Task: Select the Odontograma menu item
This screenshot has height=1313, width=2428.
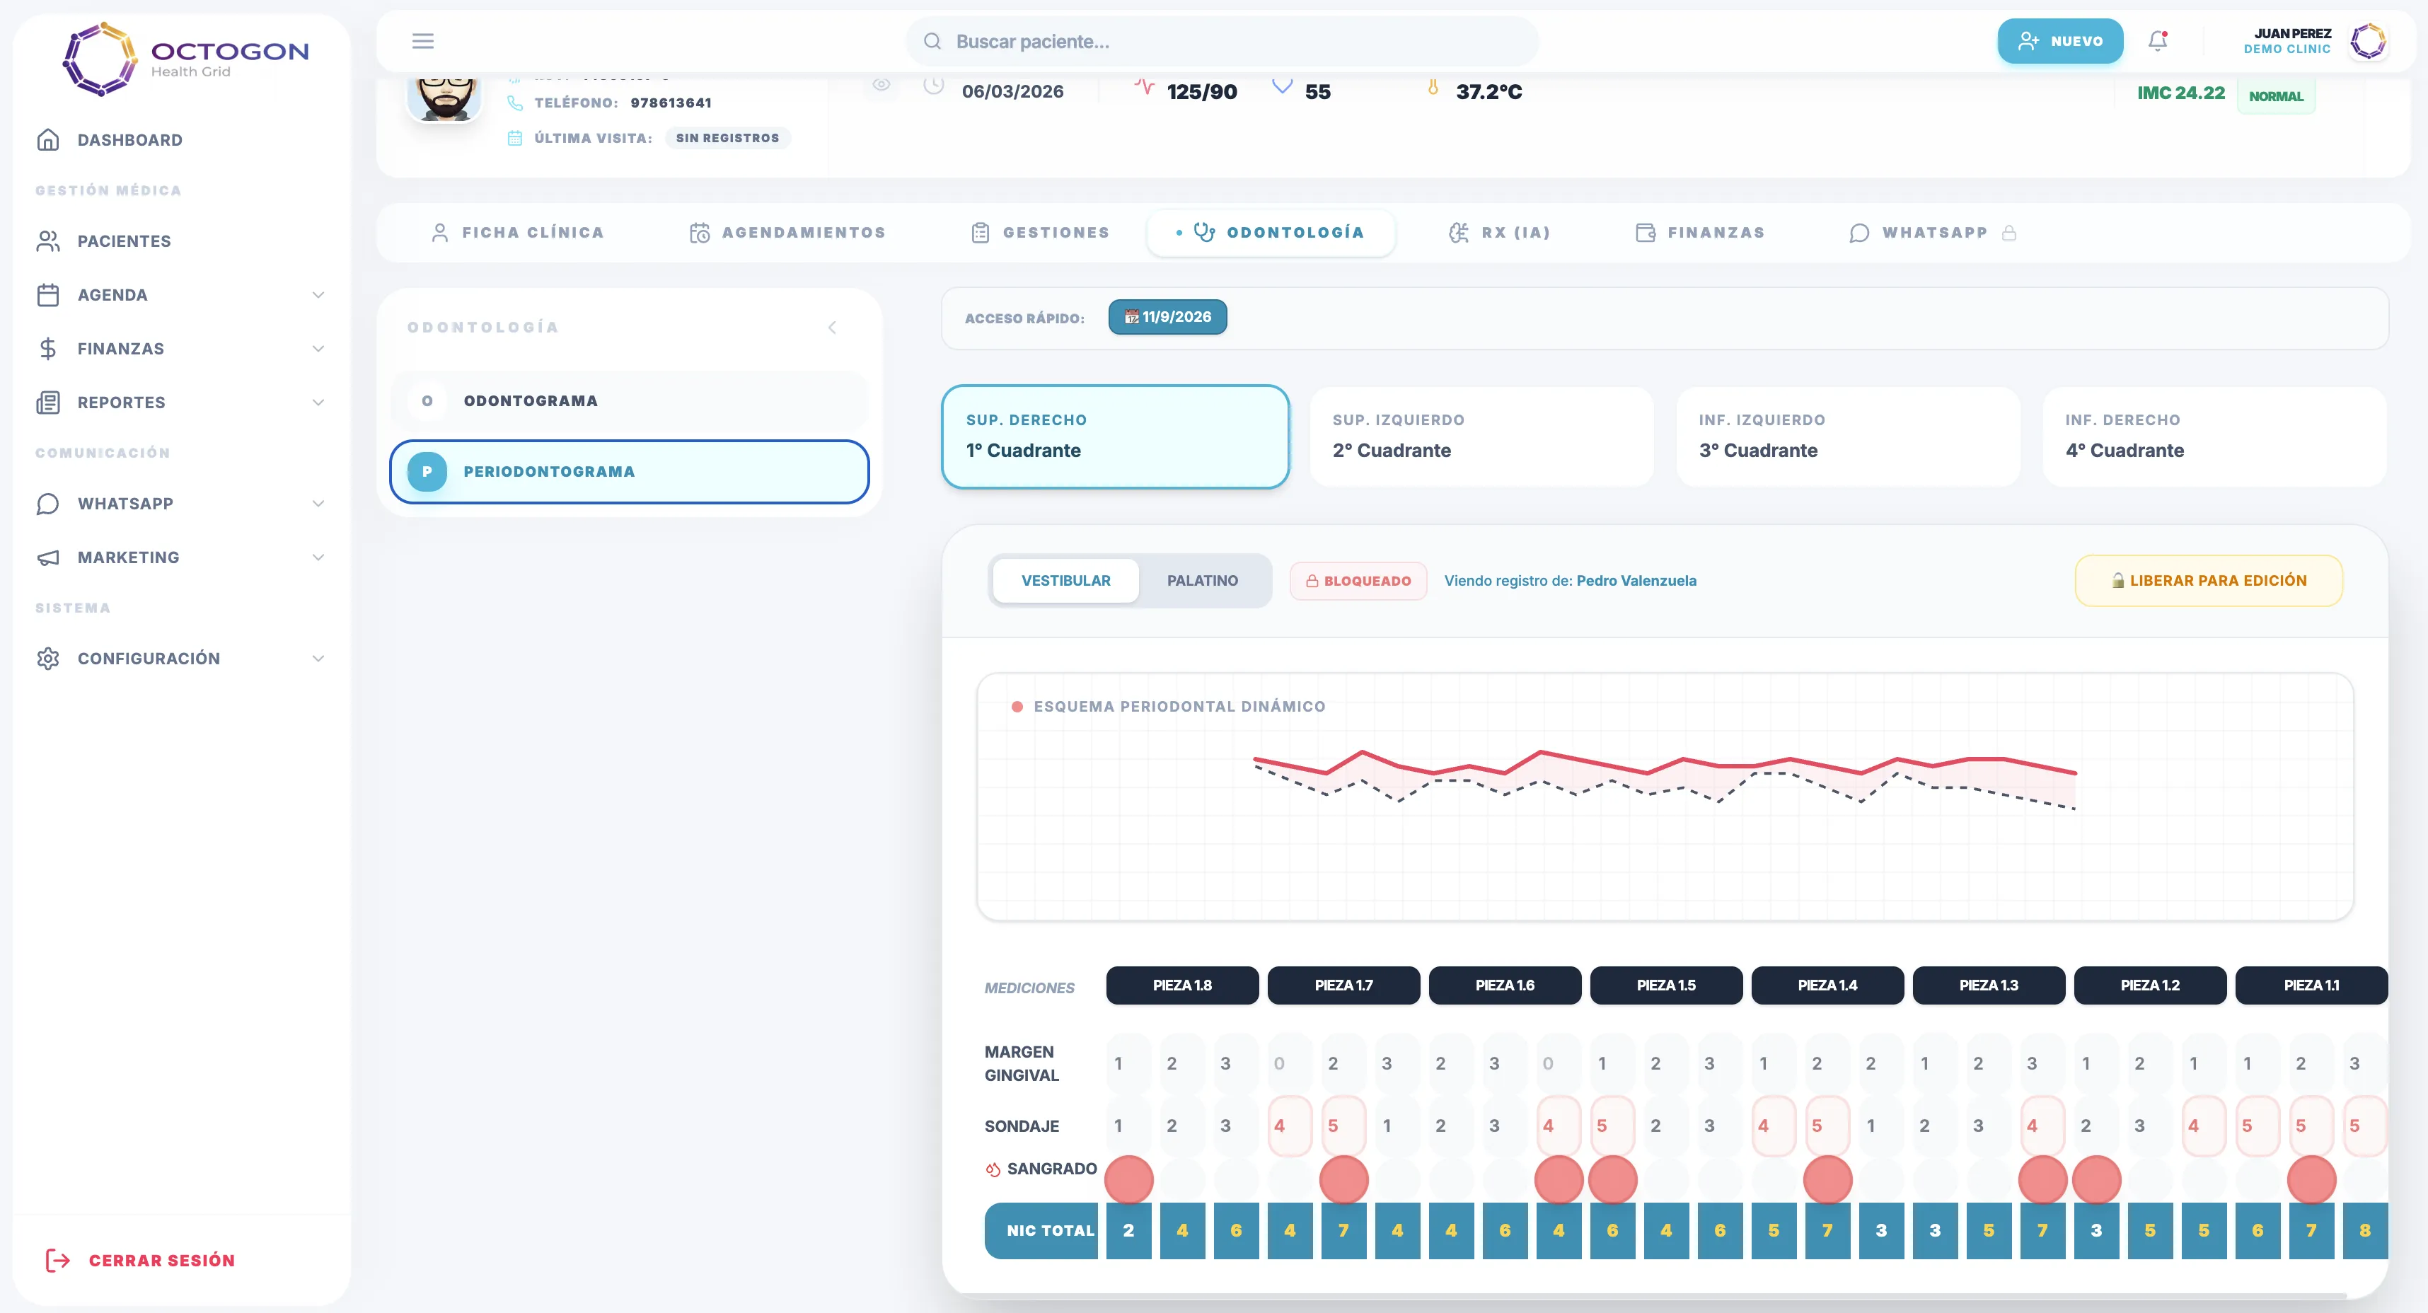Action: pos(630,400)
